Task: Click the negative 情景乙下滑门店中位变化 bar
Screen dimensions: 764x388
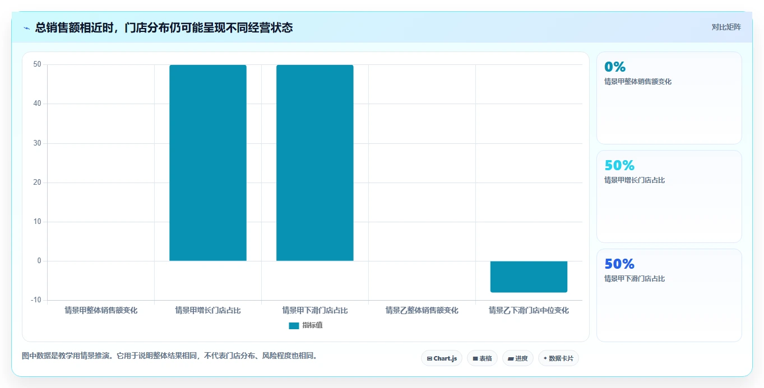Action: click(529, 277)
